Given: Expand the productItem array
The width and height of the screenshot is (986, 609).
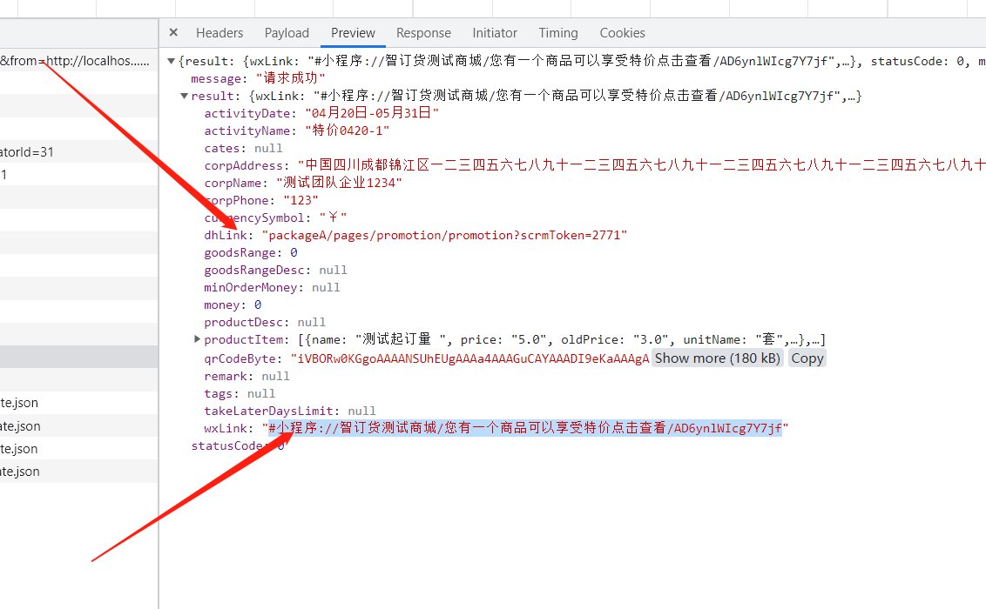Looking at the screenshot, I should (x=198, y=339).
